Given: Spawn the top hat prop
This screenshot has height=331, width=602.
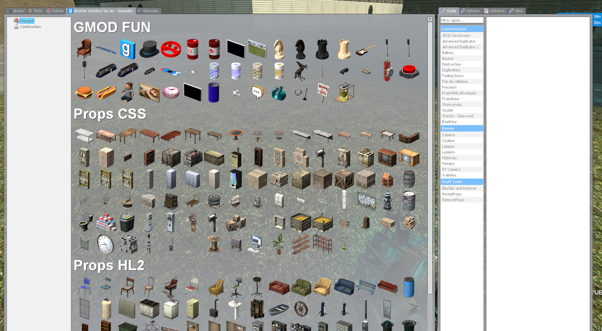Looking at the screenshot, I should pos(149,48).
